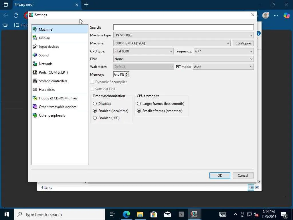
Task: Open browser Settings and more menu
Action: (x=276, y=15)
